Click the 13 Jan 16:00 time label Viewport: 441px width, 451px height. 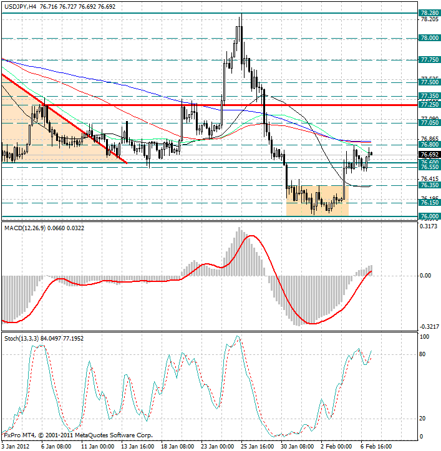point(137,447)
